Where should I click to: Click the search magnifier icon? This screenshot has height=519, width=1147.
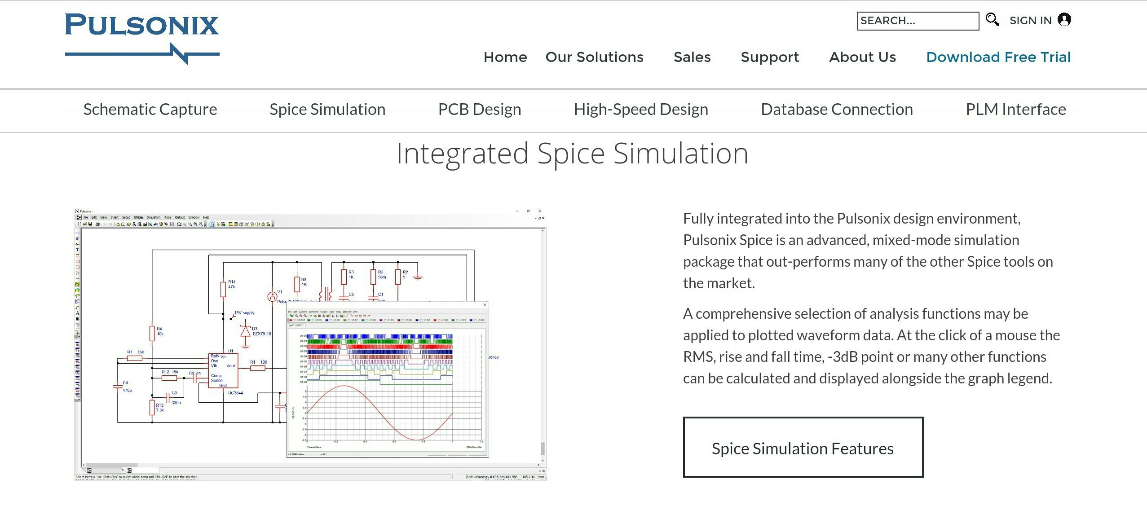click(x=992, y=20)
